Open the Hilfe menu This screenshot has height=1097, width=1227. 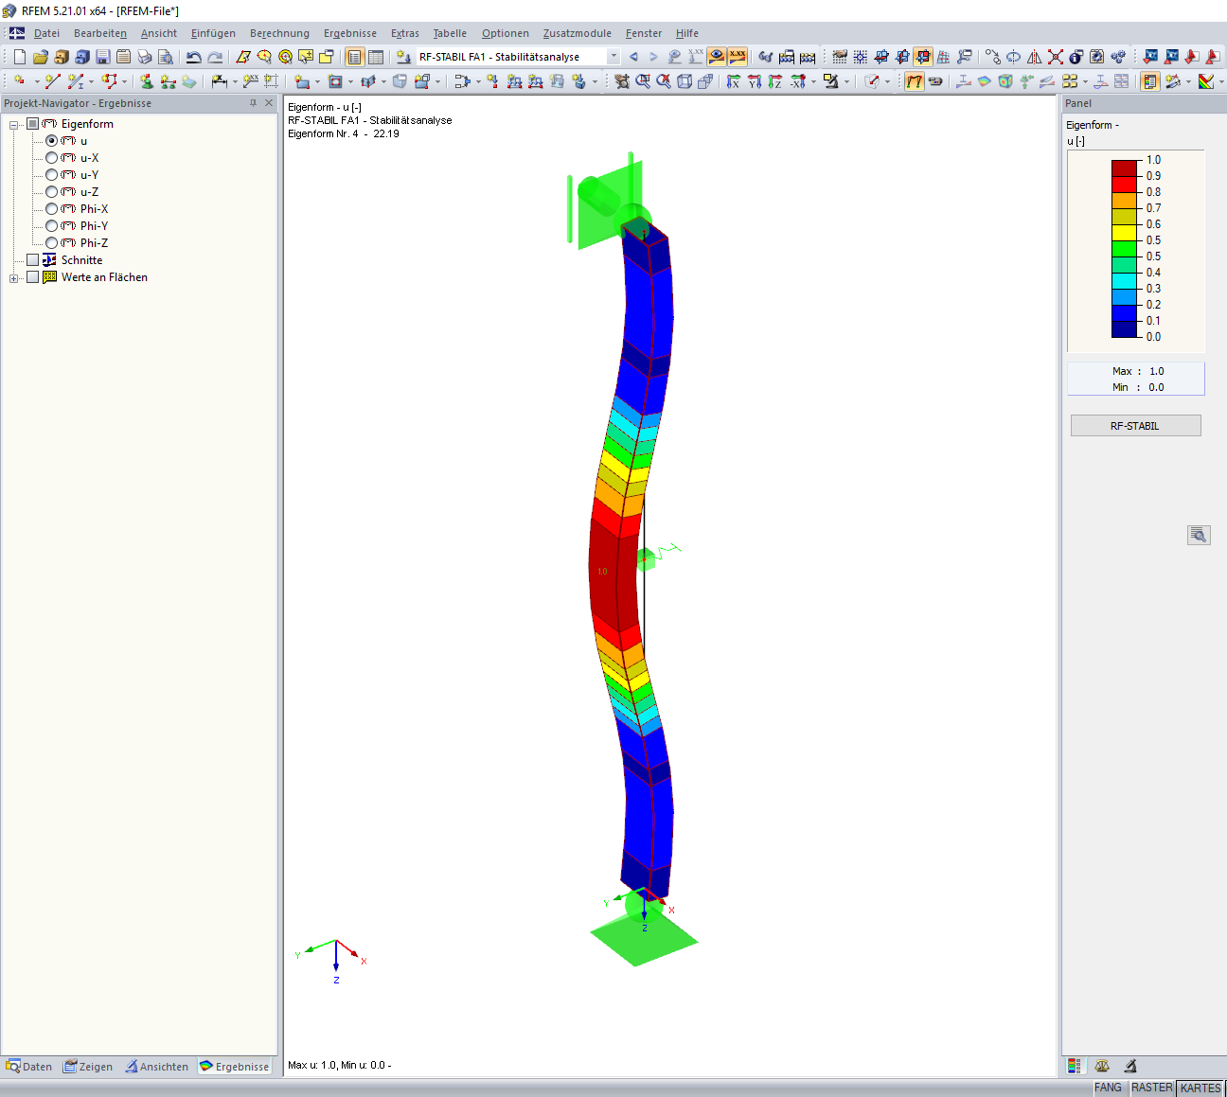point(687,33)
